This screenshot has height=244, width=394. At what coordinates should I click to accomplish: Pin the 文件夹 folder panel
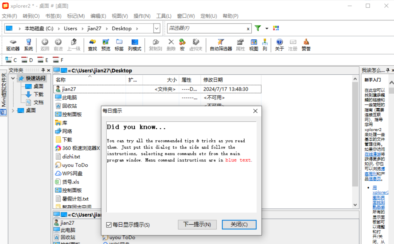pyautogui.click(x=43, y=71)
